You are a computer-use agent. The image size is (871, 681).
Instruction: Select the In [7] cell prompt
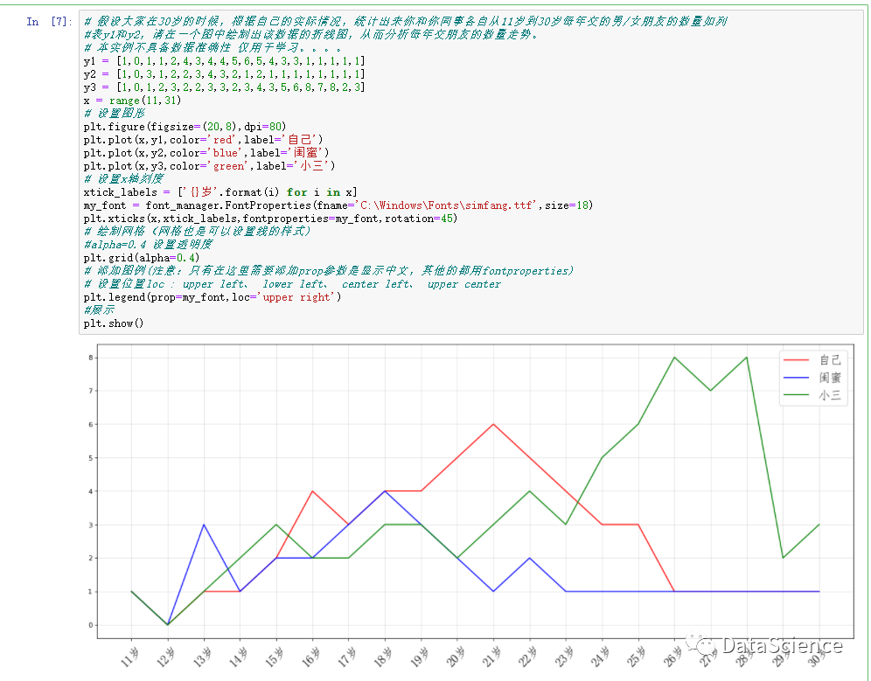tap(50, 22)
